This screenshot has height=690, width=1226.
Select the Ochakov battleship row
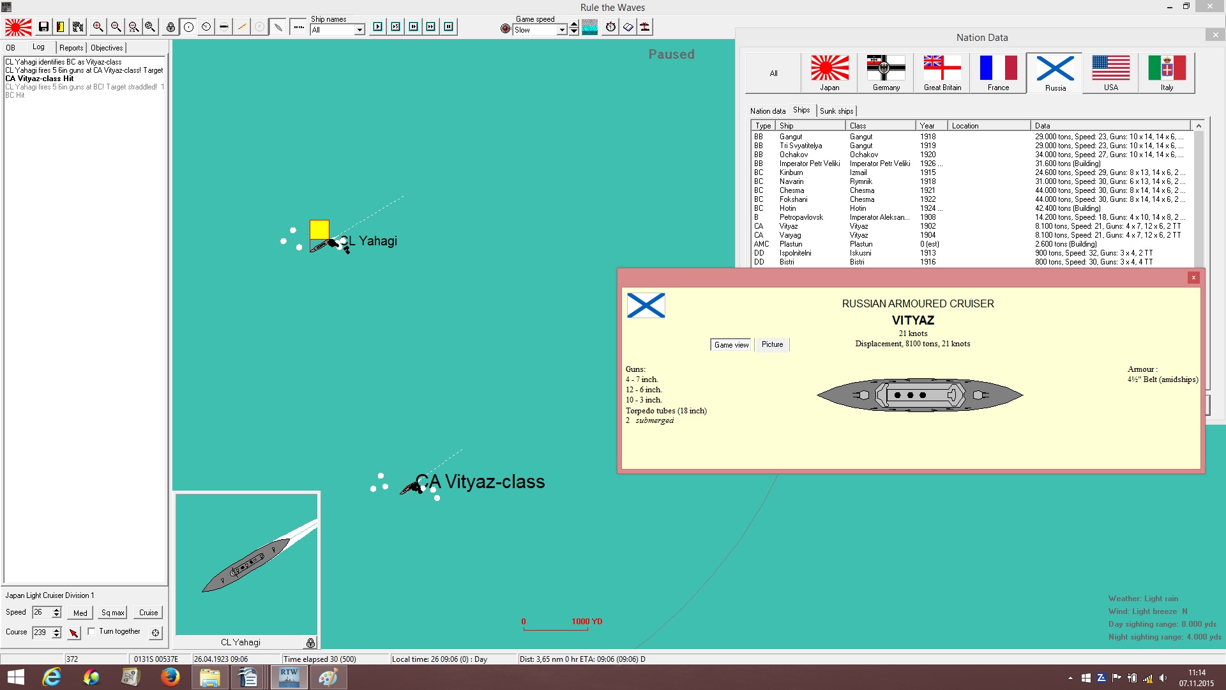point(971,155)
